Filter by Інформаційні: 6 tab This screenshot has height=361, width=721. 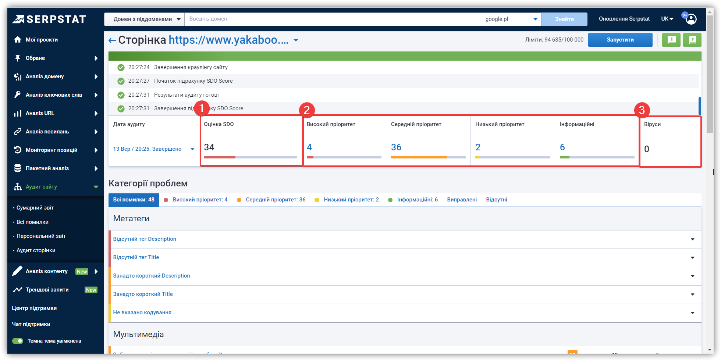click(x=413, y=200)
